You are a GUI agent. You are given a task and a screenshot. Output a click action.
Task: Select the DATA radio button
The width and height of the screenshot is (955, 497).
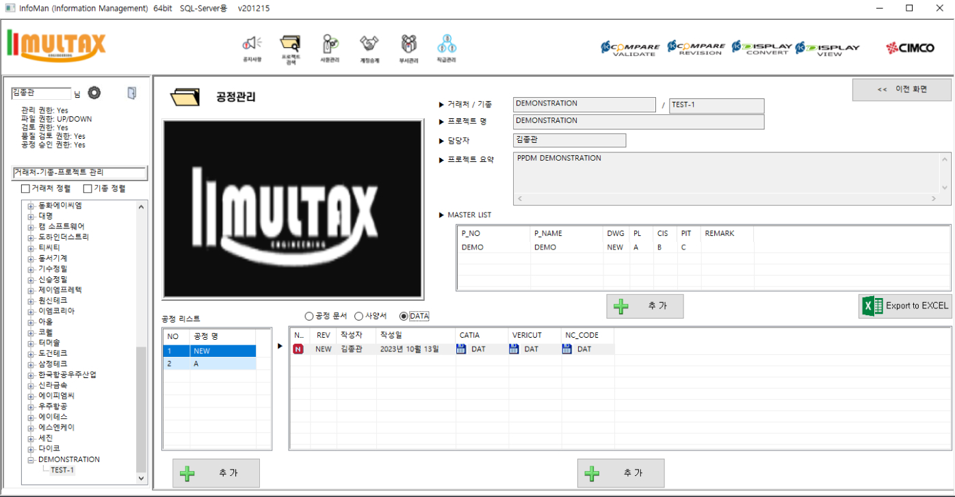(x=404, y=317)
